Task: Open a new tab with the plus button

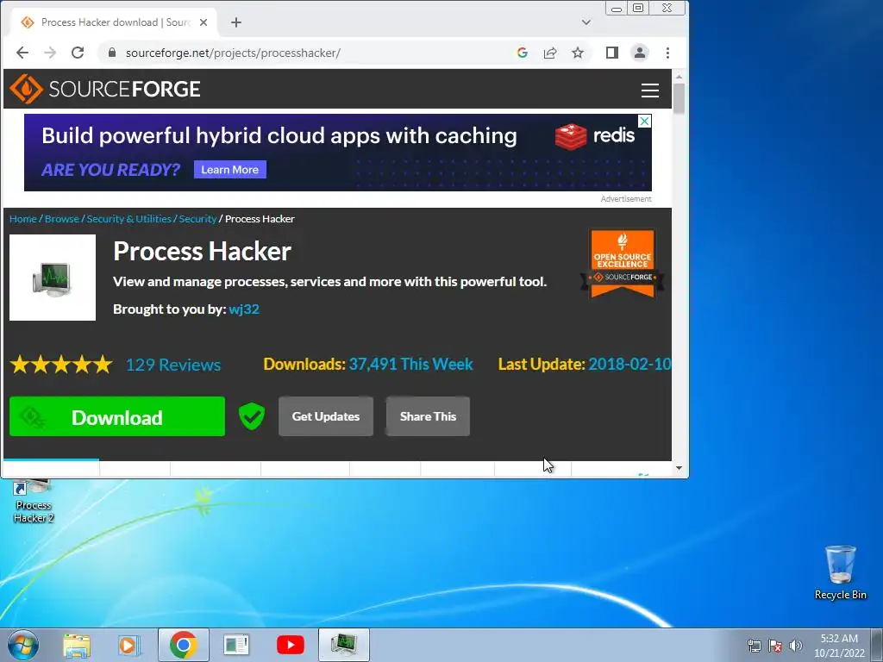Action: [x=236, y=22]
